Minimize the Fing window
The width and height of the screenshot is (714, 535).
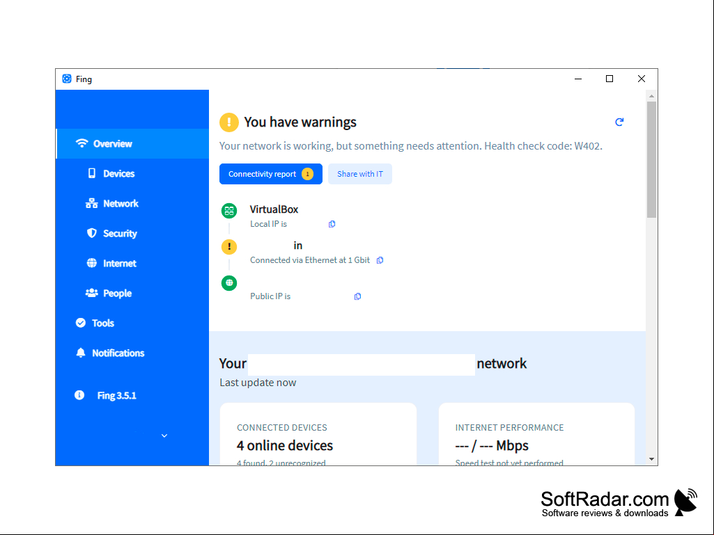tap(578, 79)
